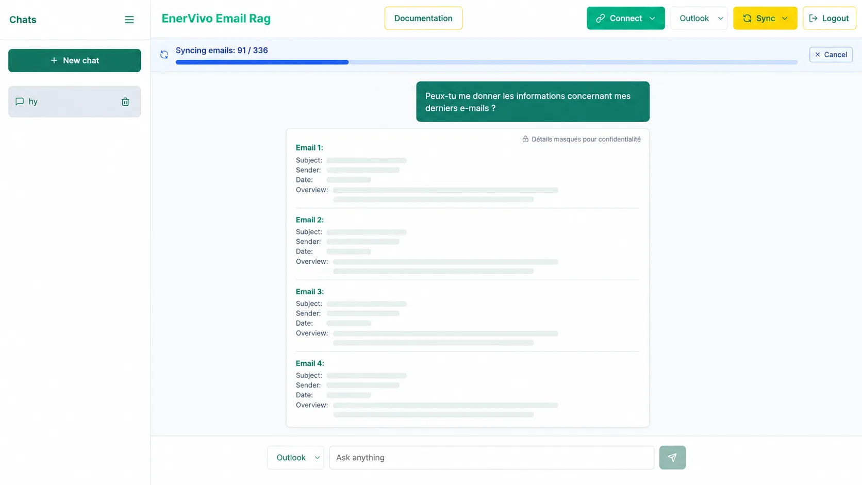Open the Outlook selector in the header

tap(699, 18)
